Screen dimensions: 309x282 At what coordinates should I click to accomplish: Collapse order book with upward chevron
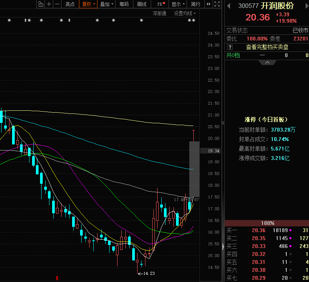pos(267,62)
